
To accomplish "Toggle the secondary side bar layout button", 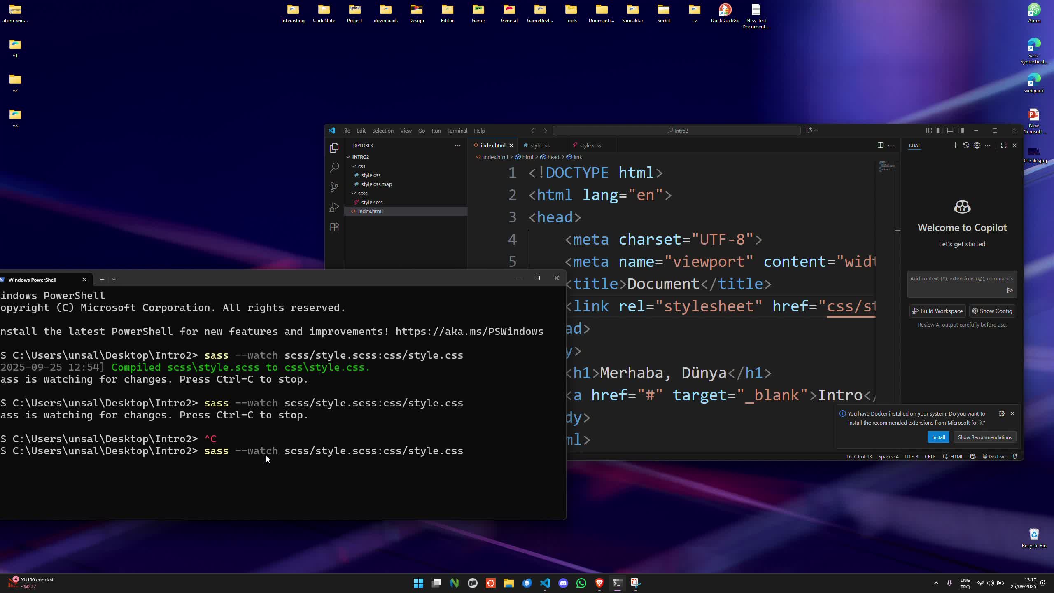I will 961,131.
